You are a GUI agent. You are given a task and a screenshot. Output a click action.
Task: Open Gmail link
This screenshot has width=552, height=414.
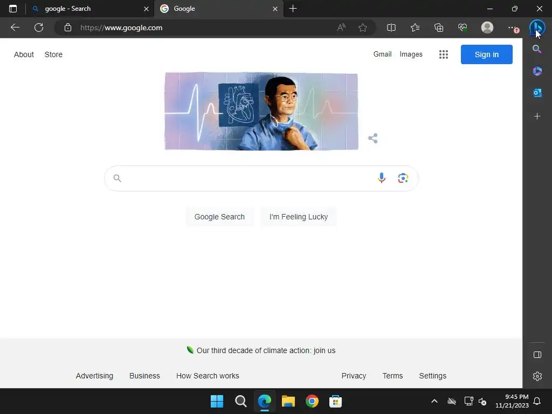click(382, 54)
